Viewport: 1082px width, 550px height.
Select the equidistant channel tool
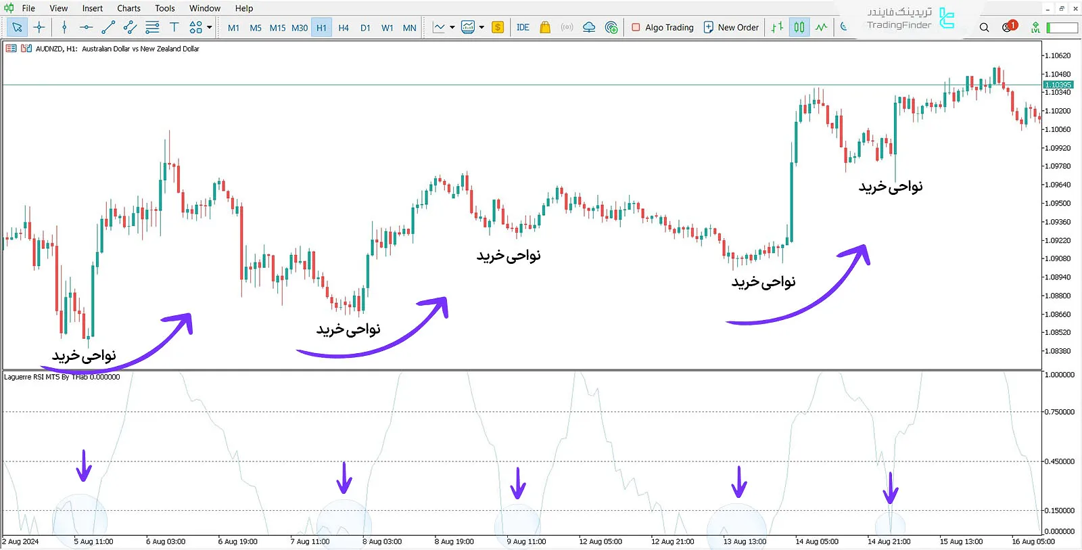tap(130, 27)
